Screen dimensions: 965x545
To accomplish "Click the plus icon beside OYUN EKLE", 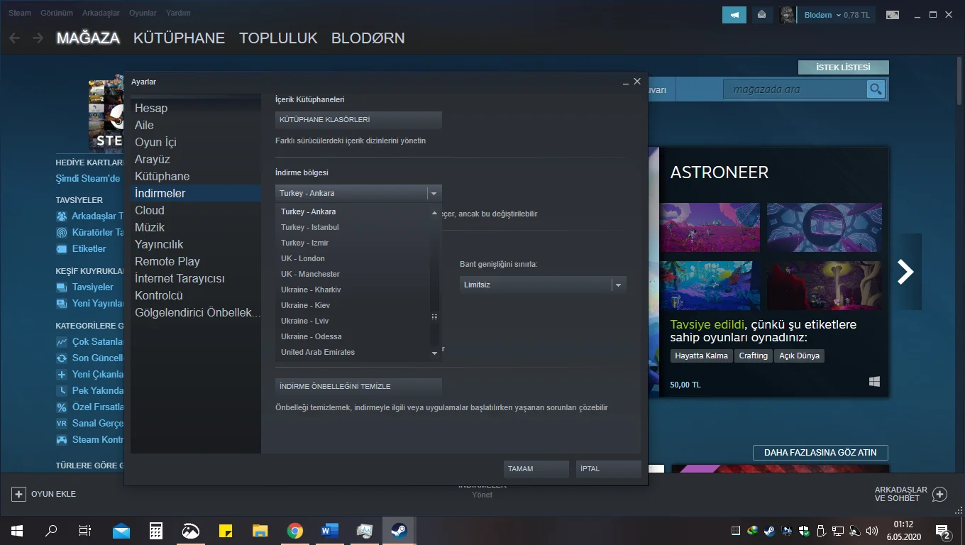I will (x=19, y=494).
